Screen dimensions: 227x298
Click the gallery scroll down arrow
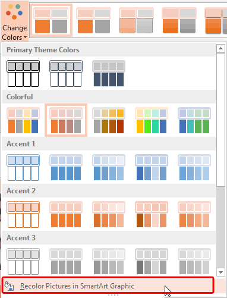coord(220,272)
